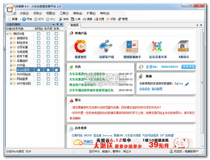Click the user icon beside 欢迎您
The height and width of the screenshot is (160, 210).
pos(171,152)
